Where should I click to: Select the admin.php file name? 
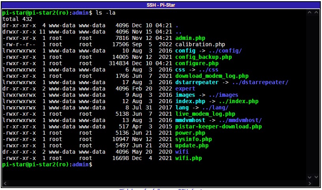[x=190, y=38]
